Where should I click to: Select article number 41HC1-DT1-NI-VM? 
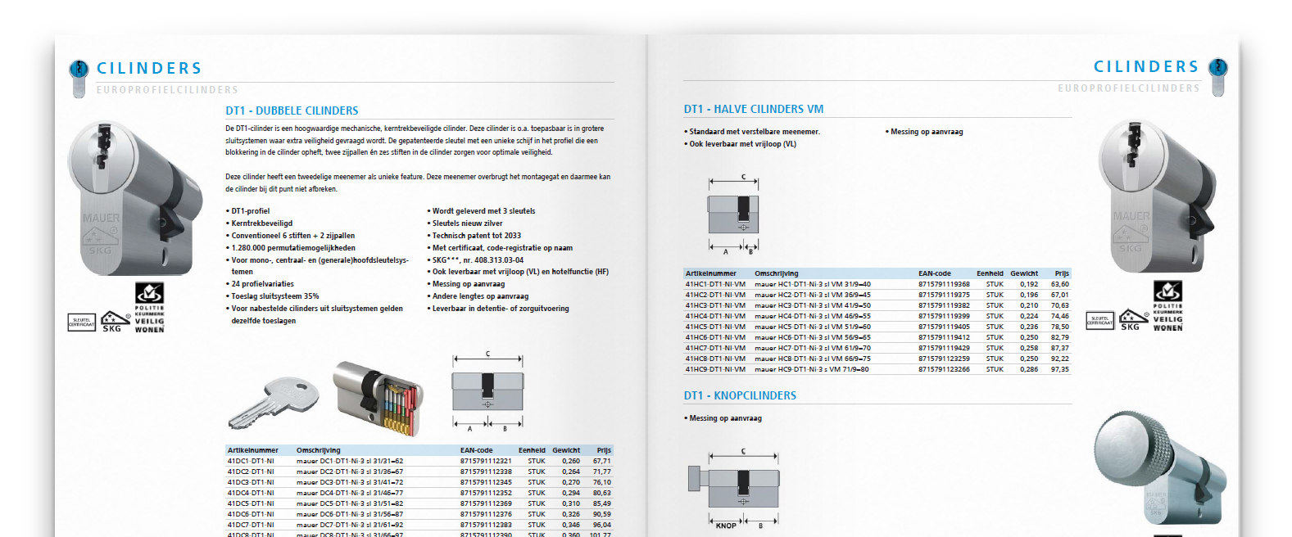[715, 284]
